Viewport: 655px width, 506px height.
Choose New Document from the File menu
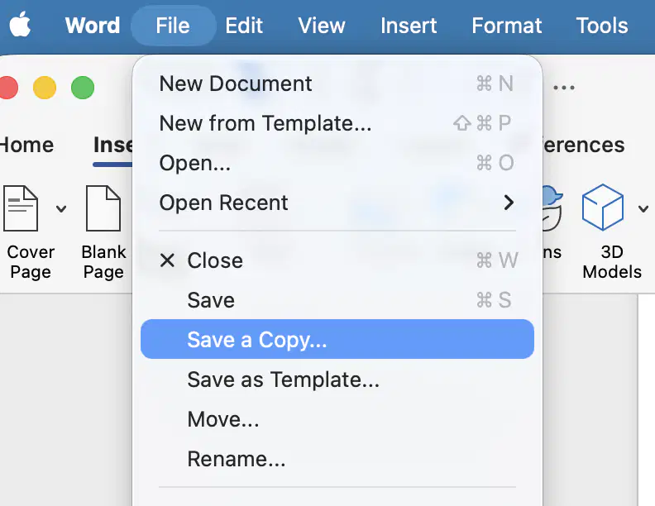click(x=337, y=84)
